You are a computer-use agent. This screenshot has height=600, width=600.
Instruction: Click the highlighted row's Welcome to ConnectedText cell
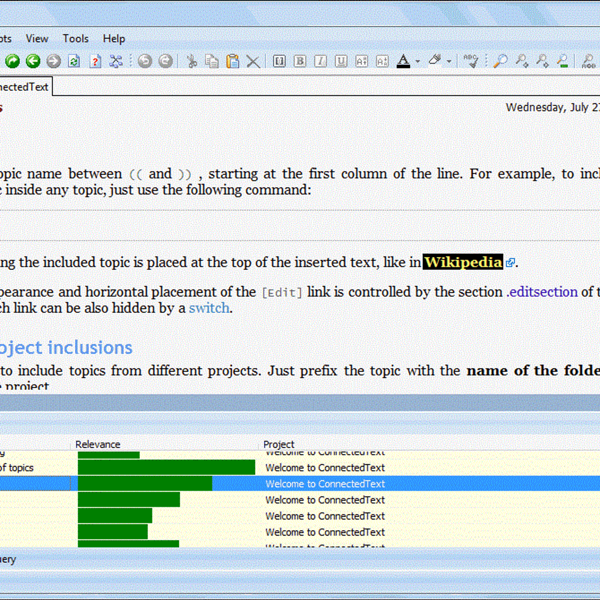325,484
